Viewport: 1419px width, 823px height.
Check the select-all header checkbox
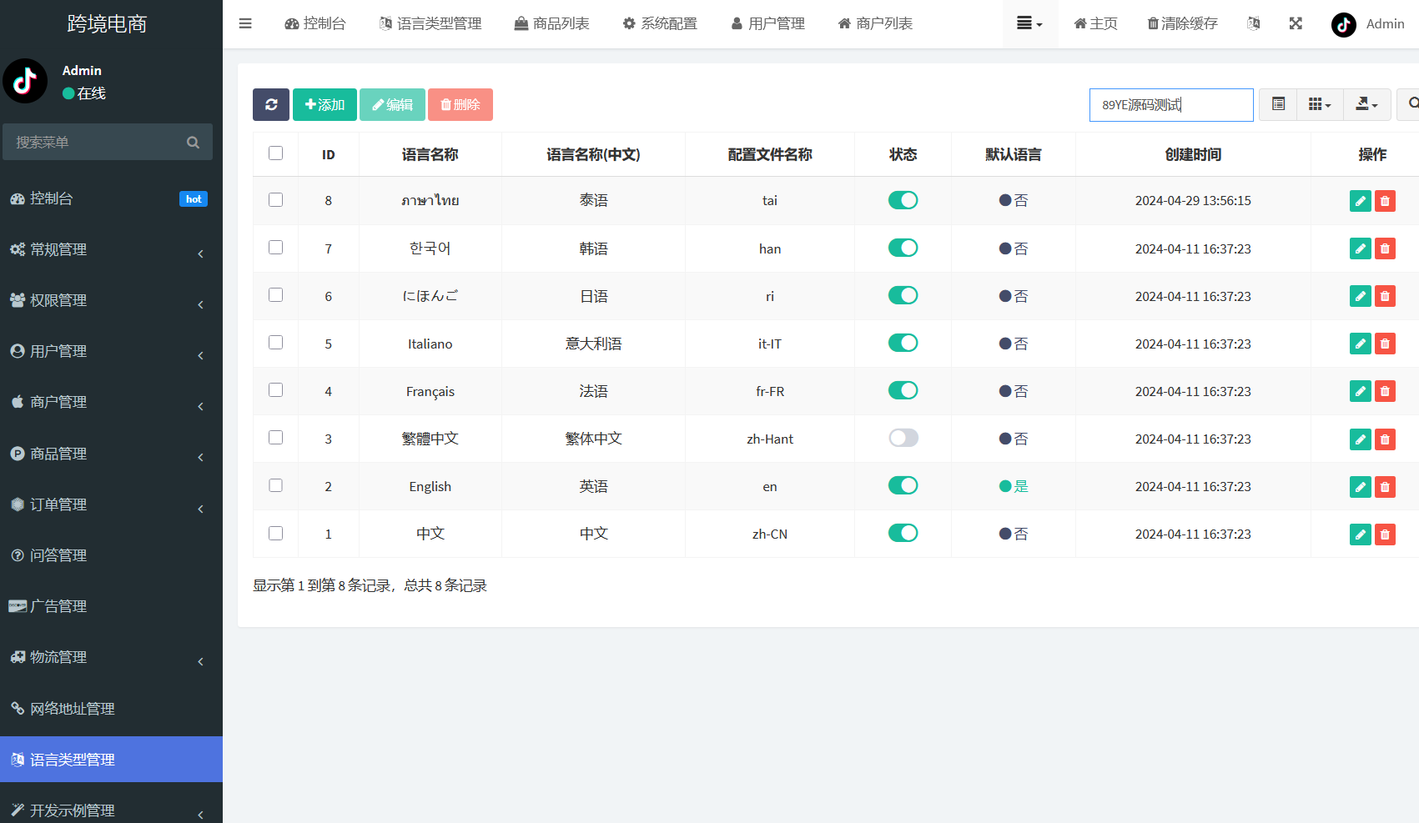(x=276, y=153)
